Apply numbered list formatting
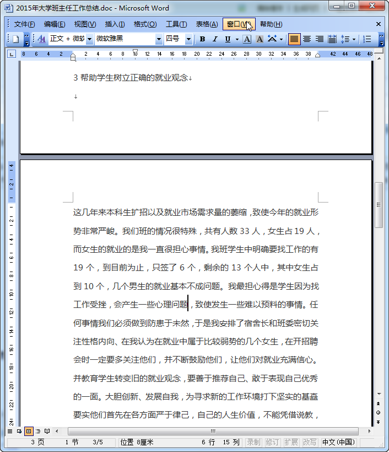 coord(367,39)
